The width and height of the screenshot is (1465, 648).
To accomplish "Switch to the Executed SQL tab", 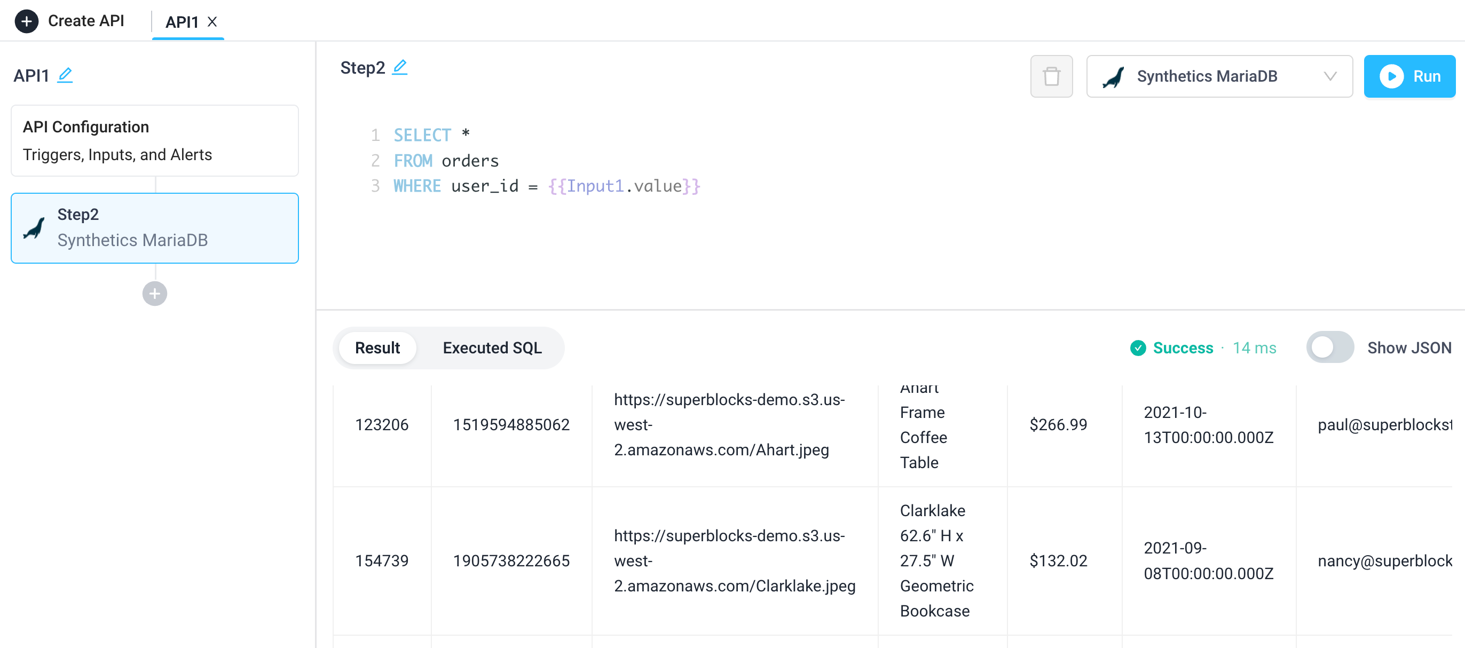I will coord(491,347).
